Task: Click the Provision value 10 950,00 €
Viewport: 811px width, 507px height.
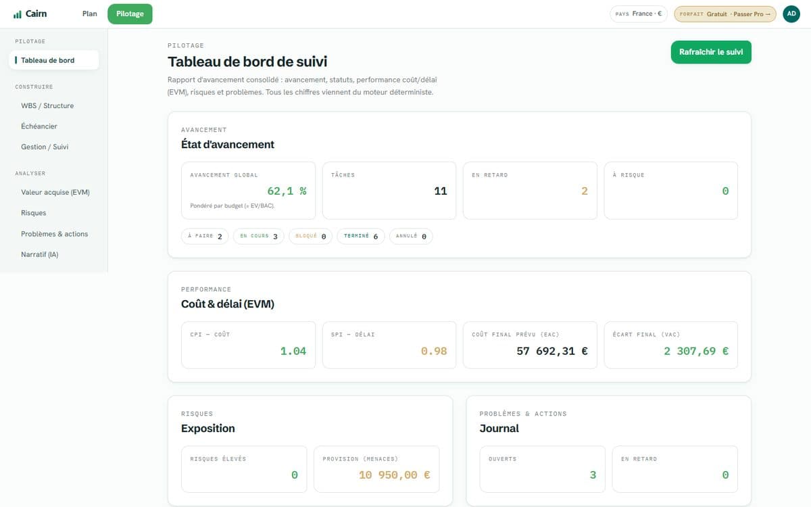Action: [395, 475]
